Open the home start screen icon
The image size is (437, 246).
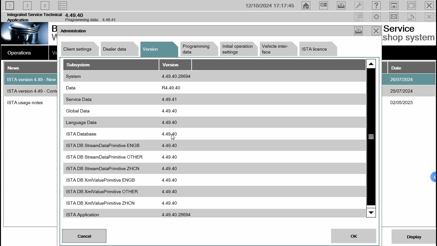coord(306,5)
